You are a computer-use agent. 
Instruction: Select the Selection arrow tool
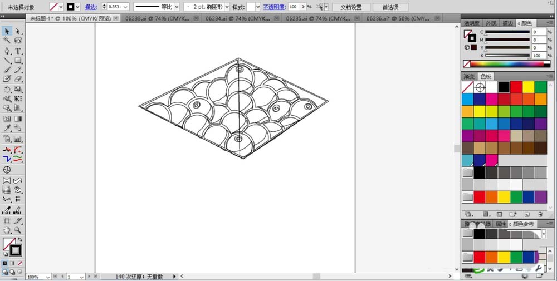[7, 31]
